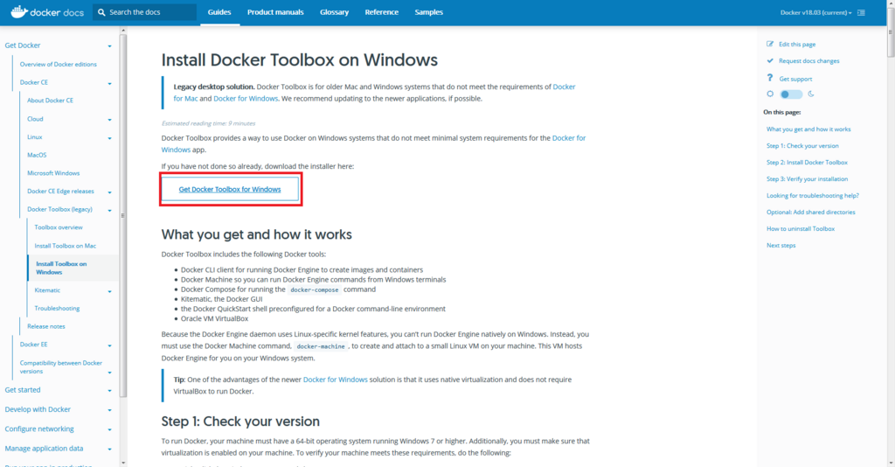Open Troubleshooting sidebar item
This screenshot has height=467, width=895.
pyautogui.click(x=57, y=309)
